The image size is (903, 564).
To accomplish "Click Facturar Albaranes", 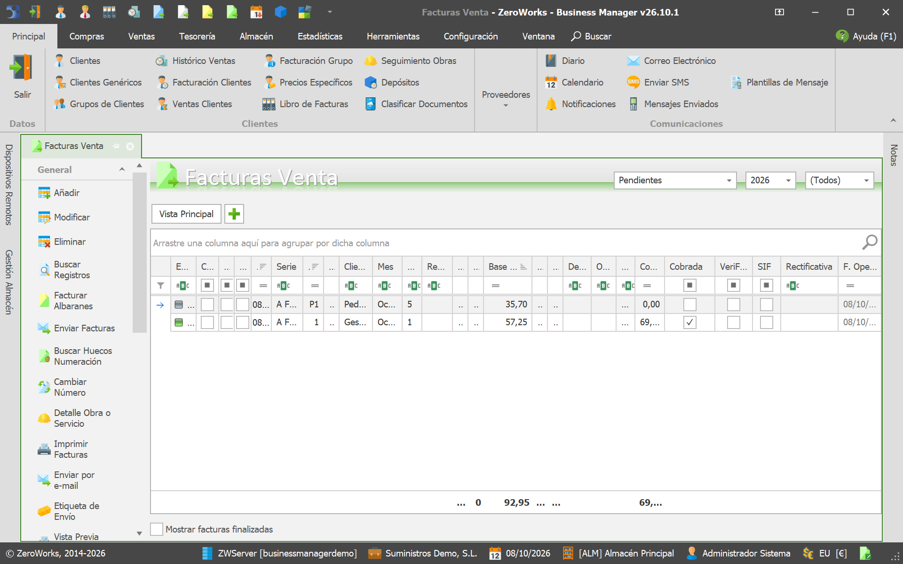I will click(65, 301).
